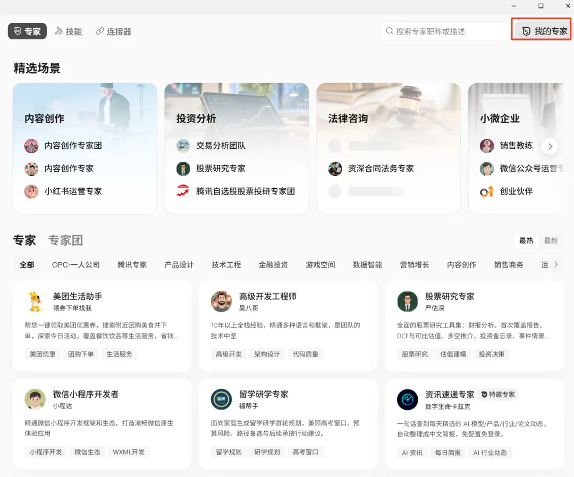Filter by 金融投资 category
Viewport: 574px width, 477px height.
[274, 264]
